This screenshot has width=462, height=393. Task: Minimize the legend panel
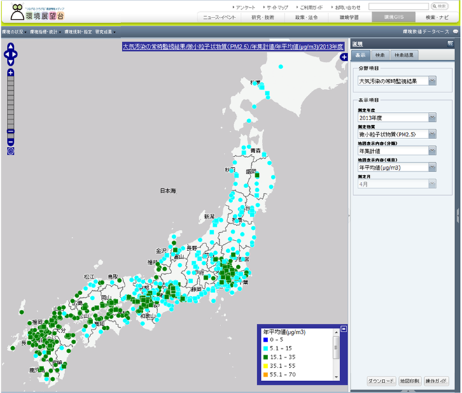point(343,327)
